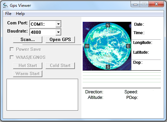Expand the Com Port dropdown arrow
This screenshot has width=167, height=122.
pyautogui.click(x=58, y=24)
